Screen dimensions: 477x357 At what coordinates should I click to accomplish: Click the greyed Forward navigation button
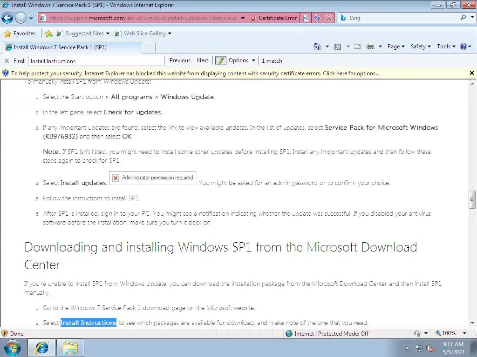[20, 18]
